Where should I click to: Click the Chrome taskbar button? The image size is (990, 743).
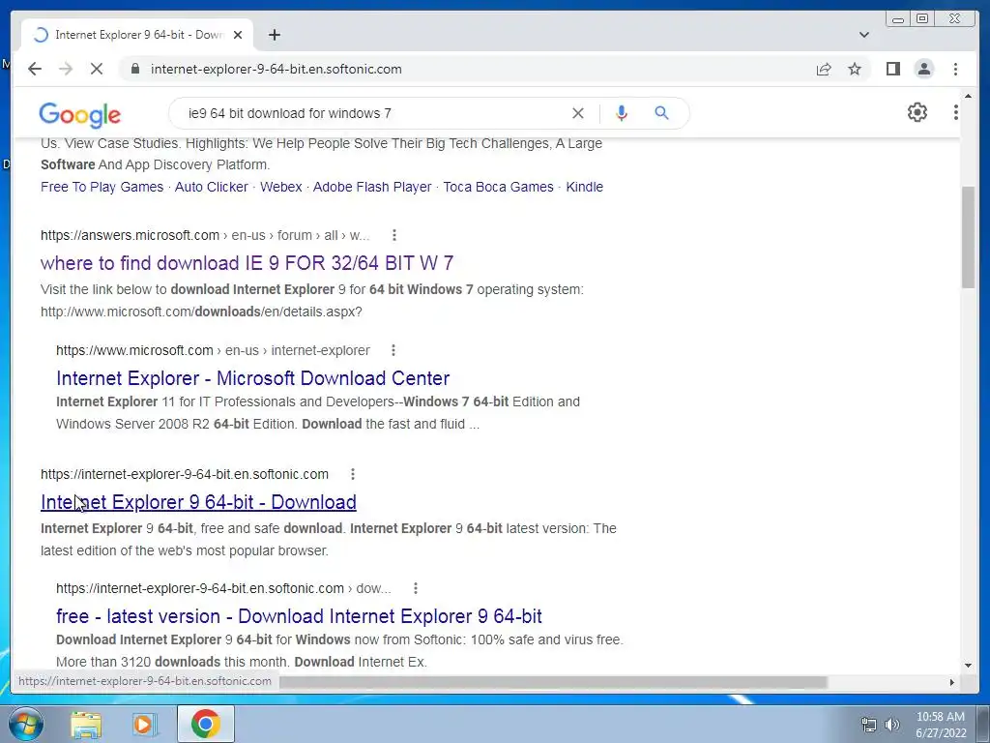[x=206, y=724]
